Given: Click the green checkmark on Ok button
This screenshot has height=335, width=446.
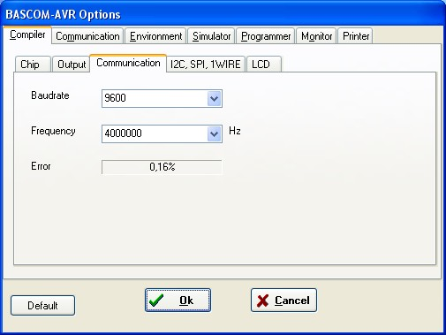Looking at the screenshot, I should (x=156, y=301).
